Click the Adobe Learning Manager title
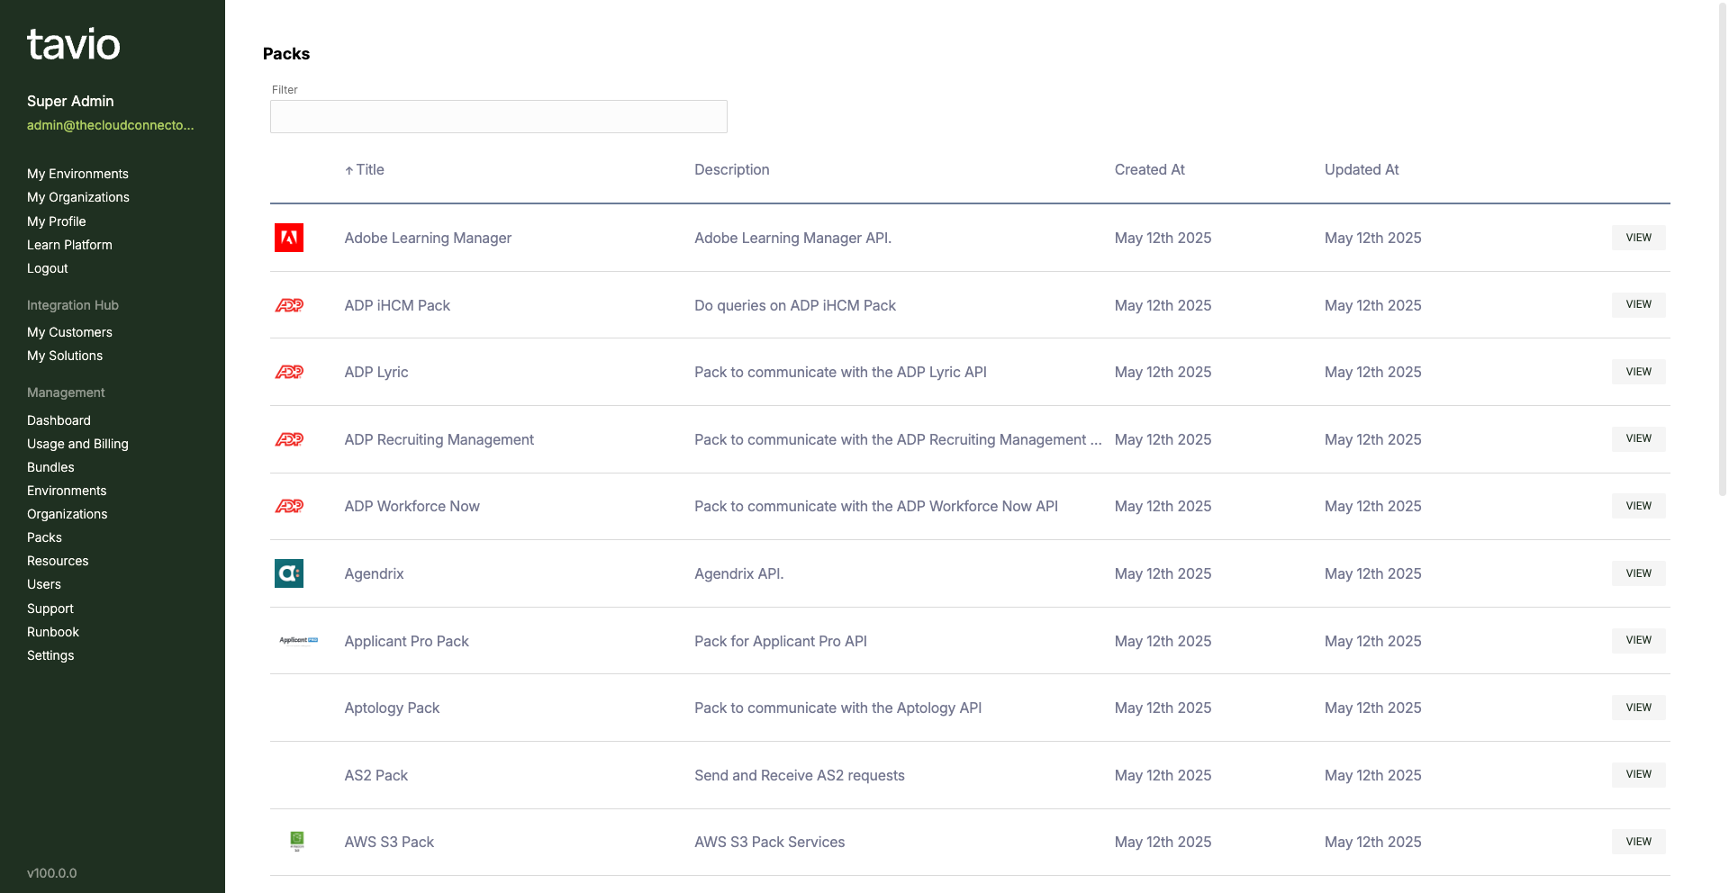The width and height of the screenshot is (1729, 893). tap(428, 238)
